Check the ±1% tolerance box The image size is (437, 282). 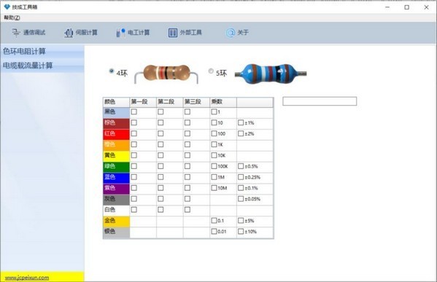[241, 122]
